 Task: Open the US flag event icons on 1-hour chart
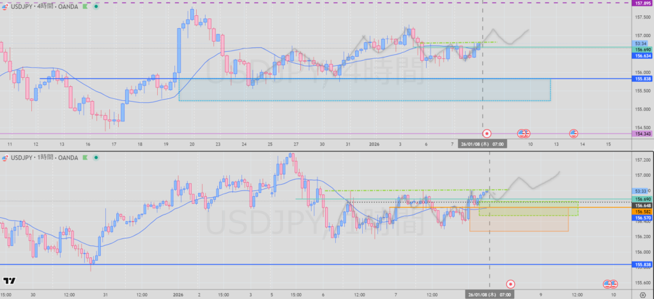[611, 284]
